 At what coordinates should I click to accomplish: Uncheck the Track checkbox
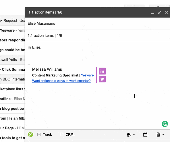pos(39,135)
